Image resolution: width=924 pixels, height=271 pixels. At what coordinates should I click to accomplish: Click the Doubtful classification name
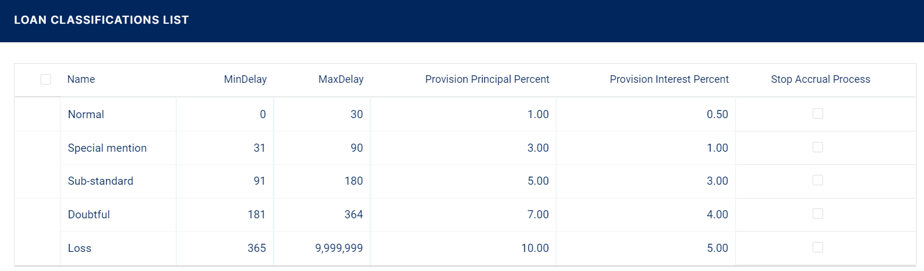pyautogui.click(x=89, y=215)
